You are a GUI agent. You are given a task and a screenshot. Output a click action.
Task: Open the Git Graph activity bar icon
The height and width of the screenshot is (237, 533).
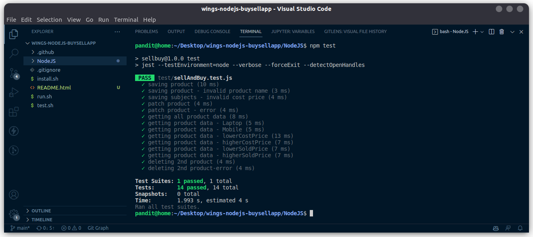[14, 150]
